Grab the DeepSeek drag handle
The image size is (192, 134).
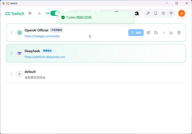click(11, 53)
